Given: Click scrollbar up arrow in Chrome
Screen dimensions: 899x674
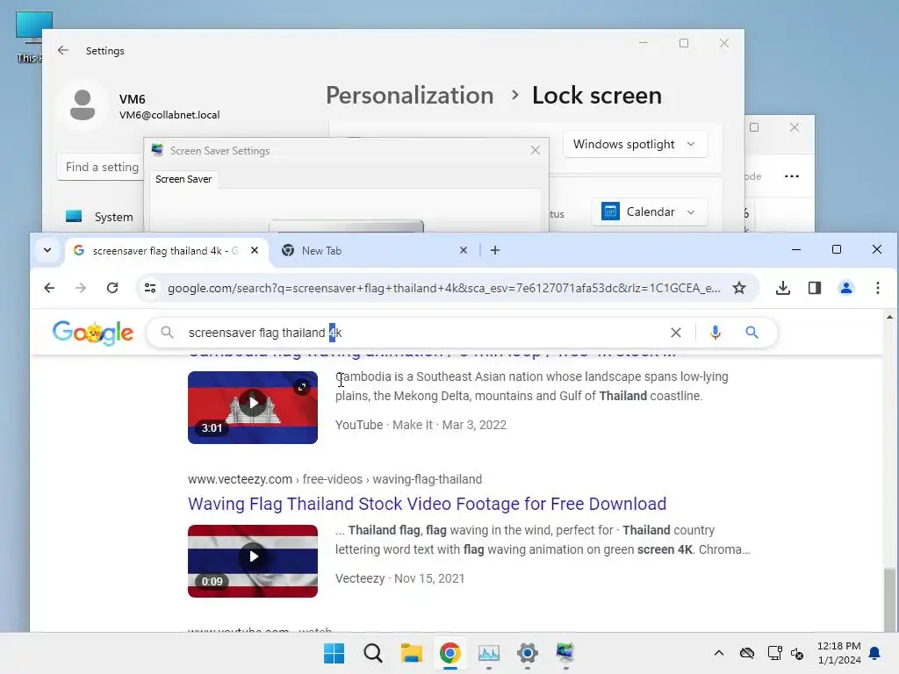Looking at the screenshot, I should [889, 317].
